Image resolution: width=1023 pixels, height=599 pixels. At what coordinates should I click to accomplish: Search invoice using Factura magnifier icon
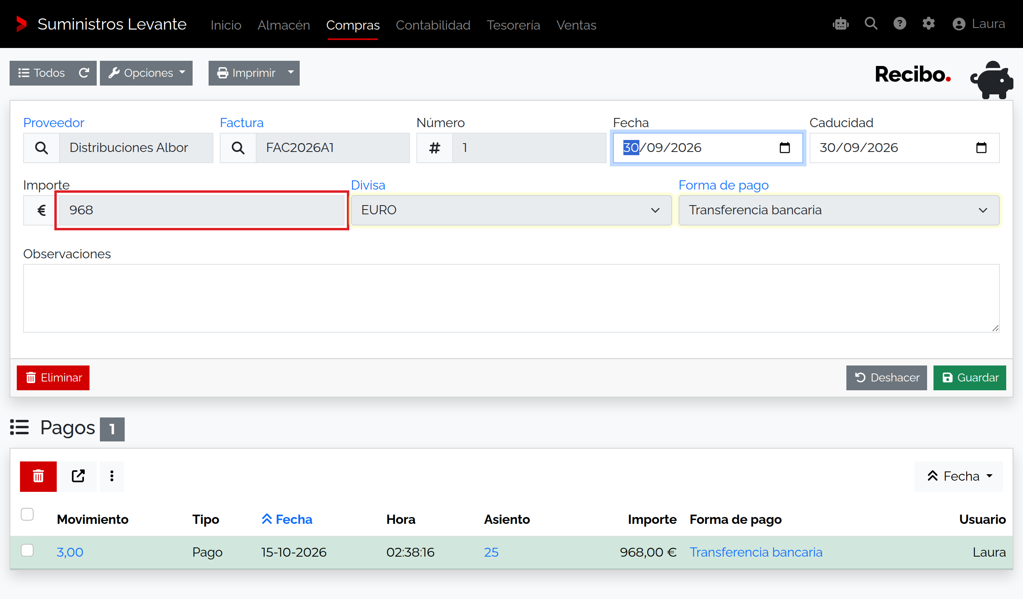[238, 148]
